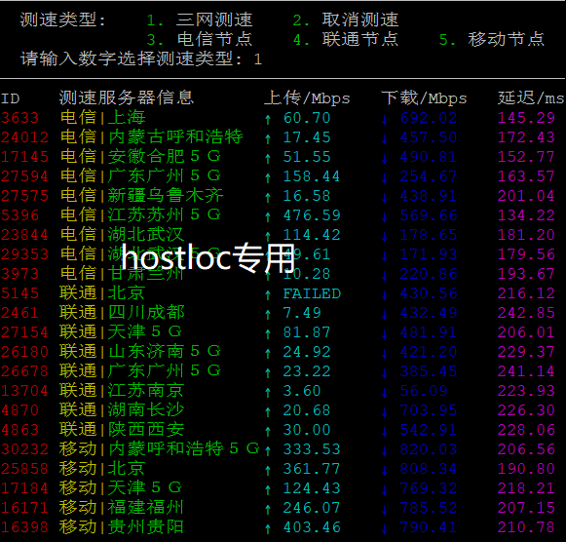Click 联通|湖南长沙 server entry
566x542 pixels.
click(122, 410)
